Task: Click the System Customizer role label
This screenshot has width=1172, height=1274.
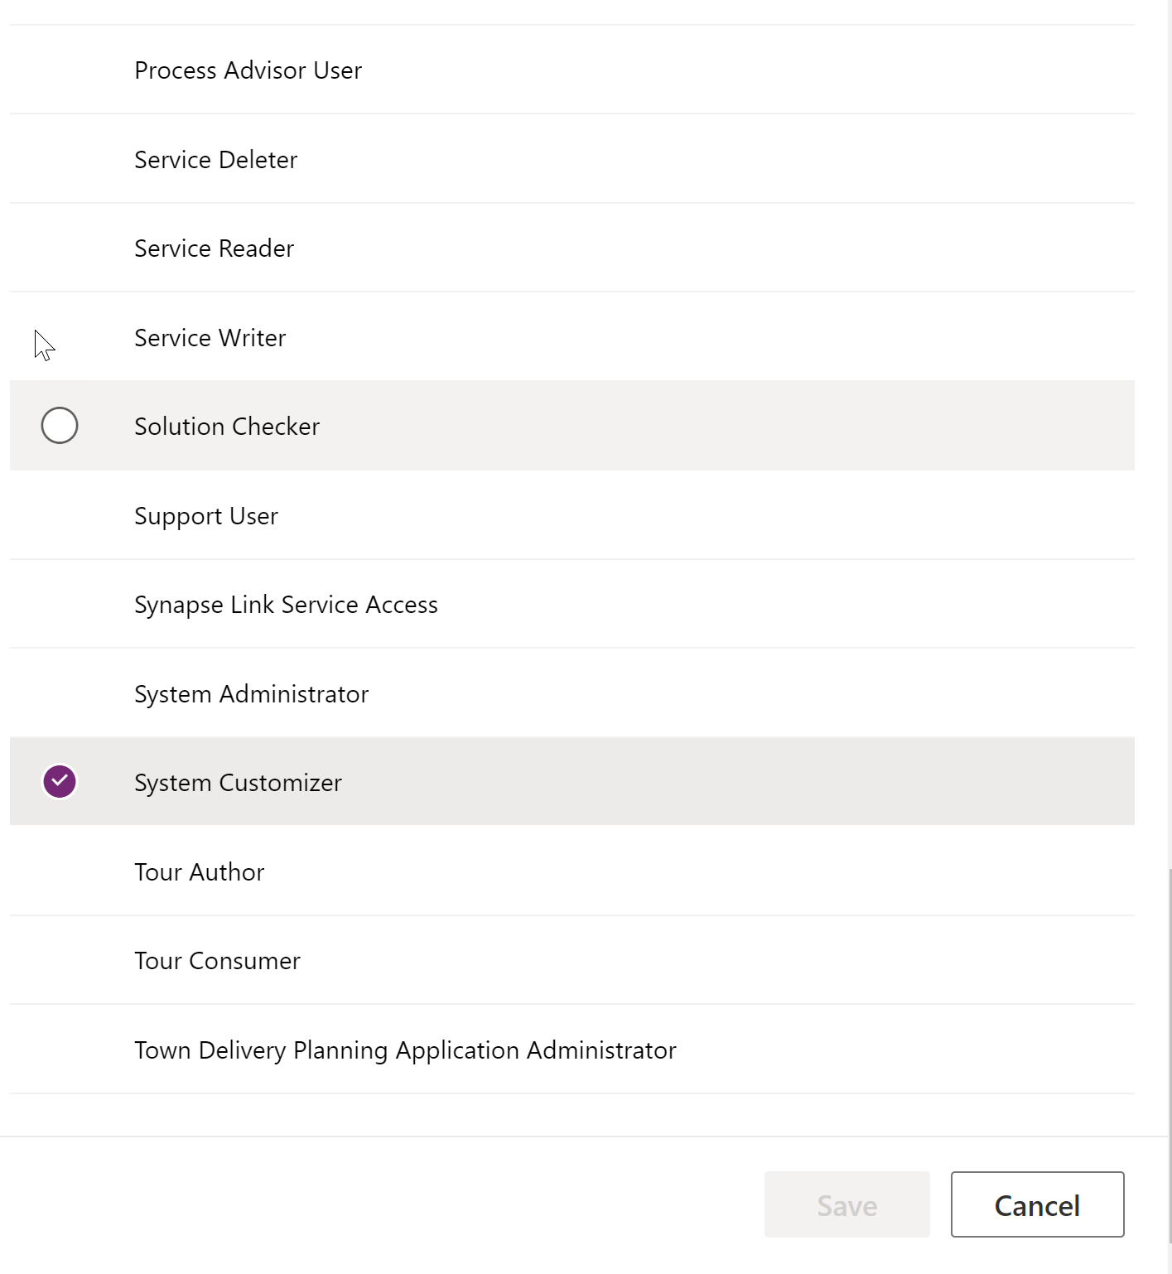Action: (238, 783)
